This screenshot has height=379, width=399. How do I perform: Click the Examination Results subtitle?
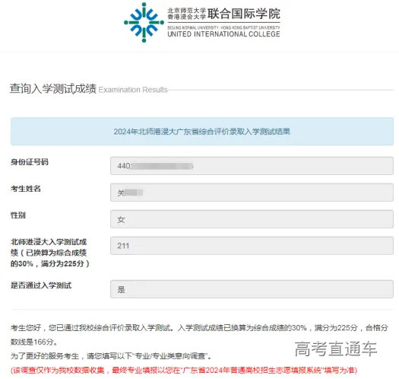click(133, 90)
